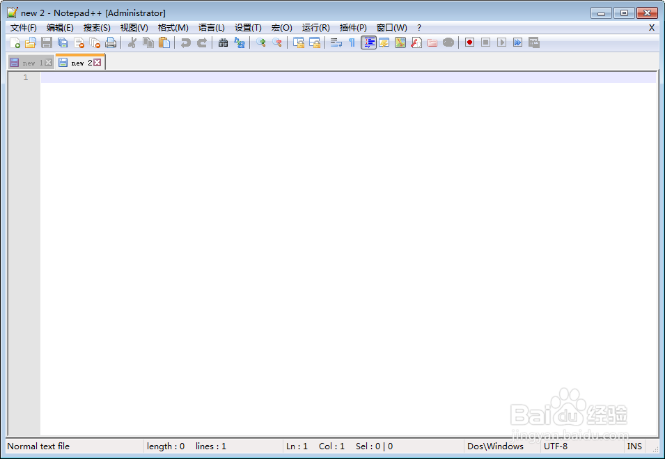The image size is (665, 459).
Task: Open the 设置(T) menu
Action: (x=248, y=28)
